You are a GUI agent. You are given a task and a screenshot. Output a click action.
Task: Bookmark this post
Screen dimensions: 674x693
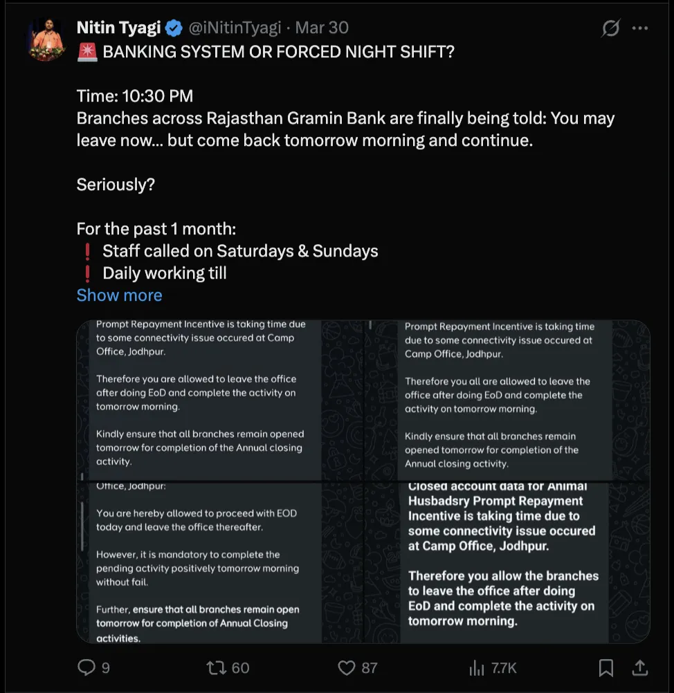pos(605,667)
